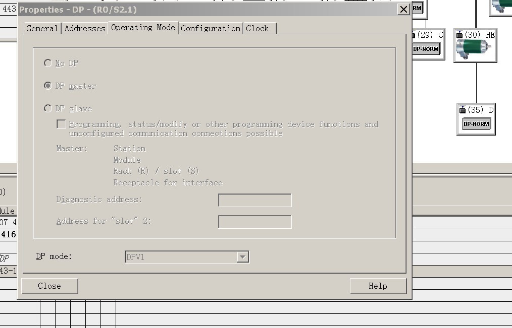Viewport: 512px width, 328px height.
Task: Enable the programming device functions checkbox
Action: [61, 124]
